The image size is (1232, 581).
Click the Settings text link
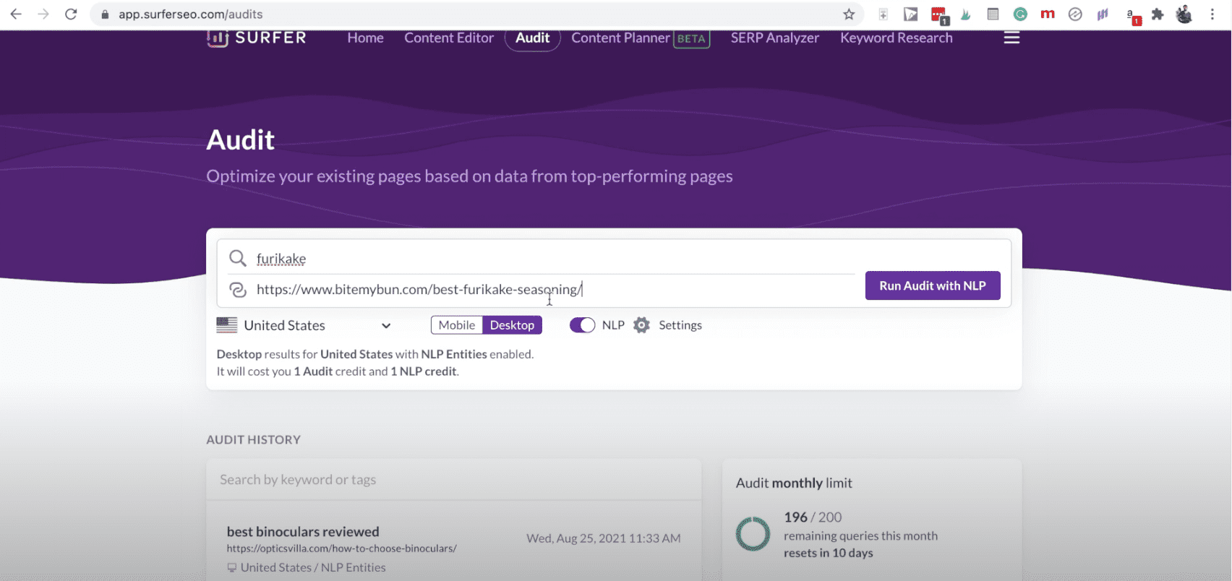point(680,325)
